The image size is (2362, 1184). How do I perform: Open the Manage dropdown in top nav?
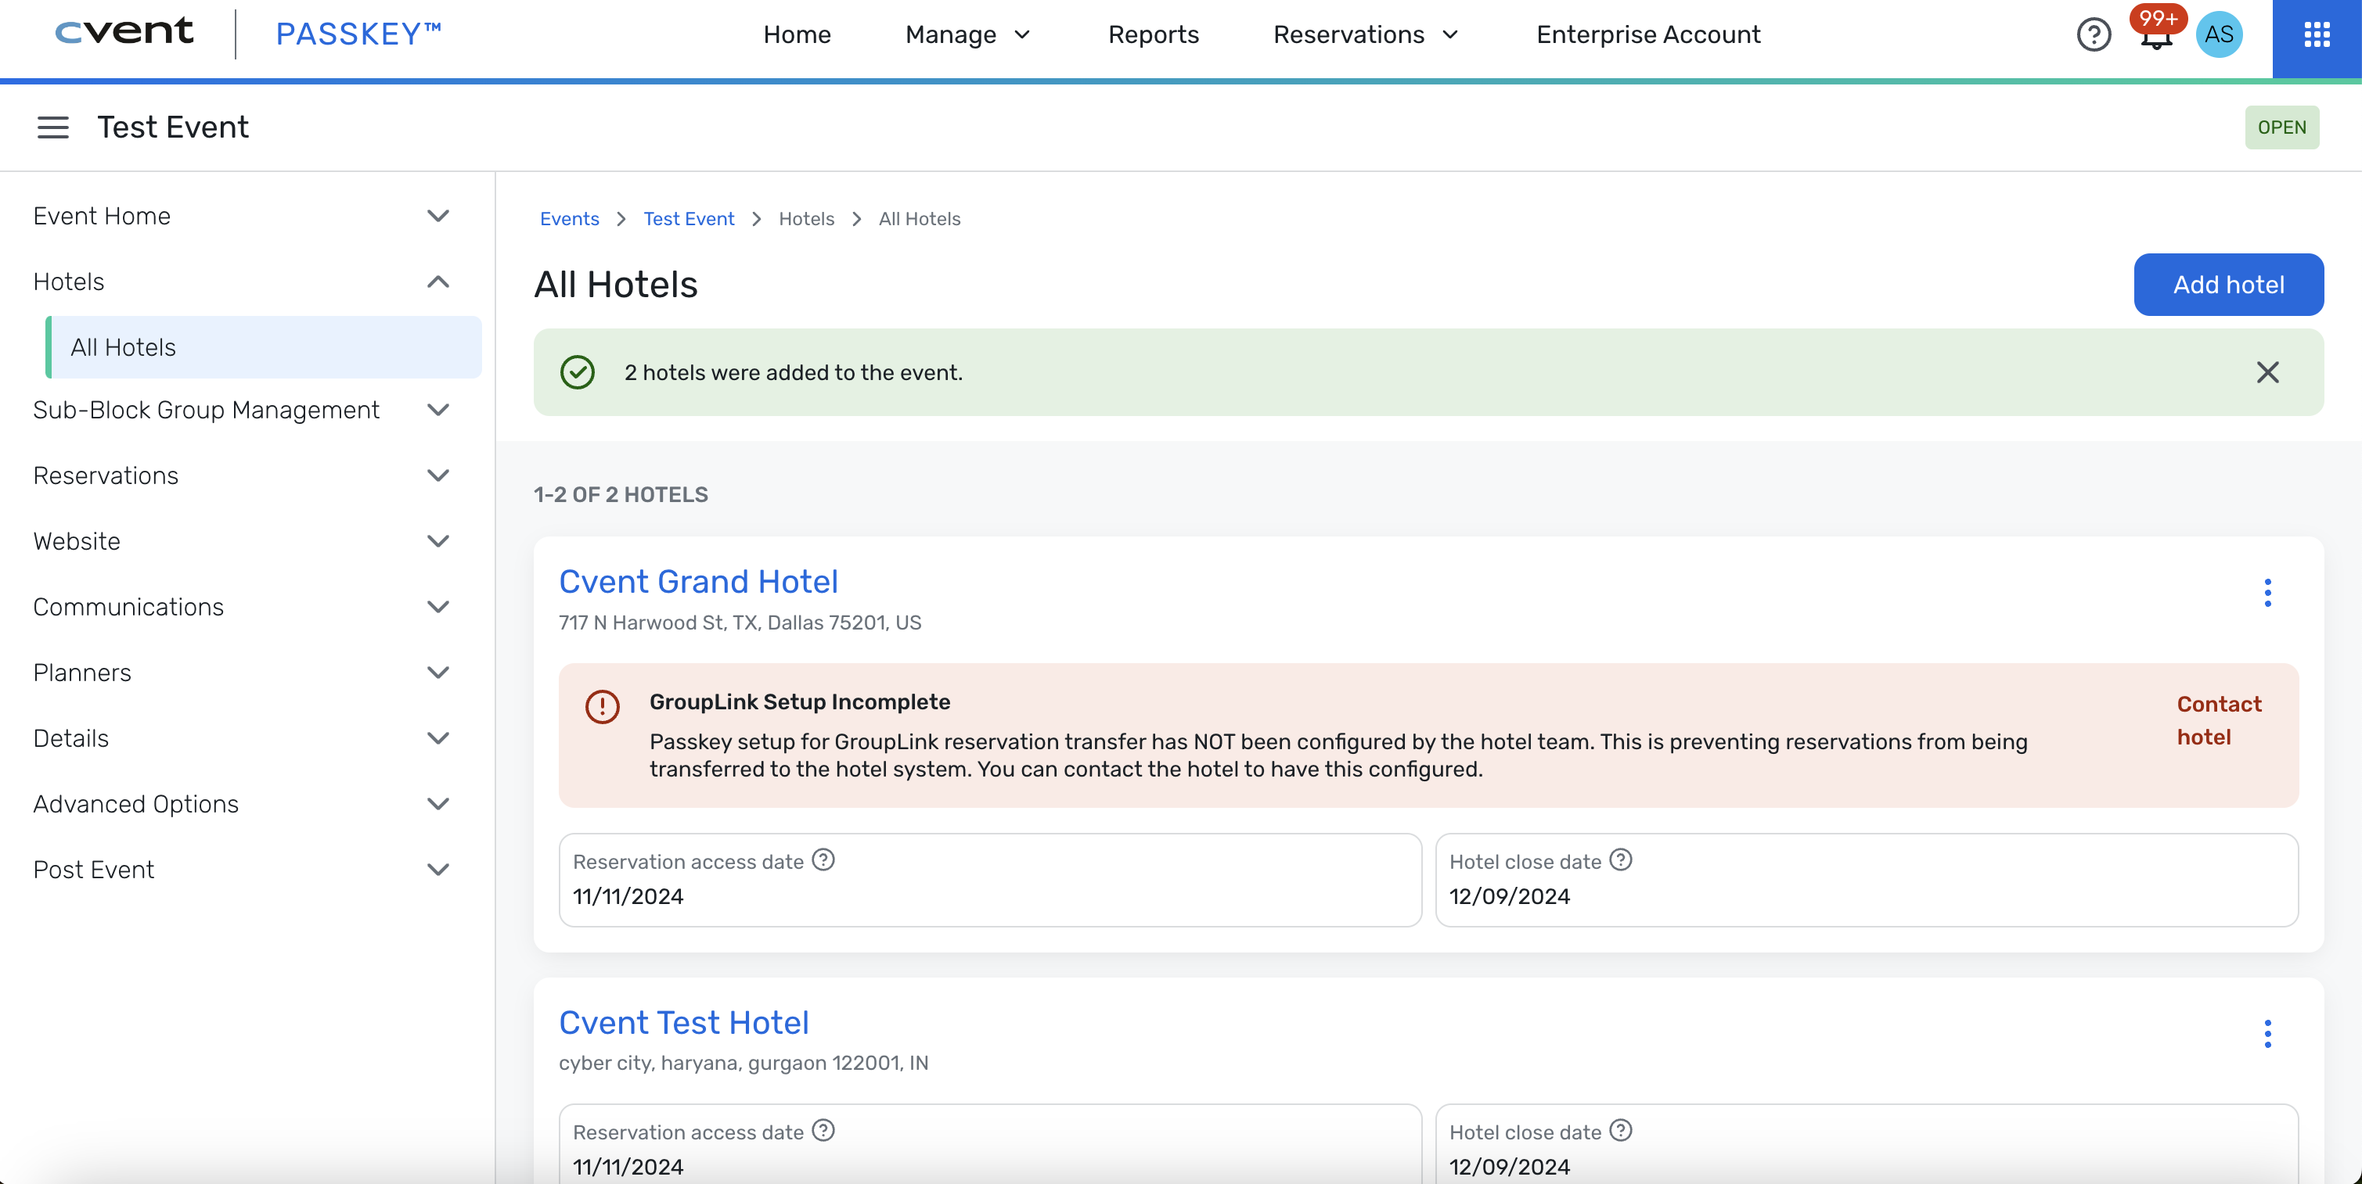pyautogui.click(x=968, y=35)
